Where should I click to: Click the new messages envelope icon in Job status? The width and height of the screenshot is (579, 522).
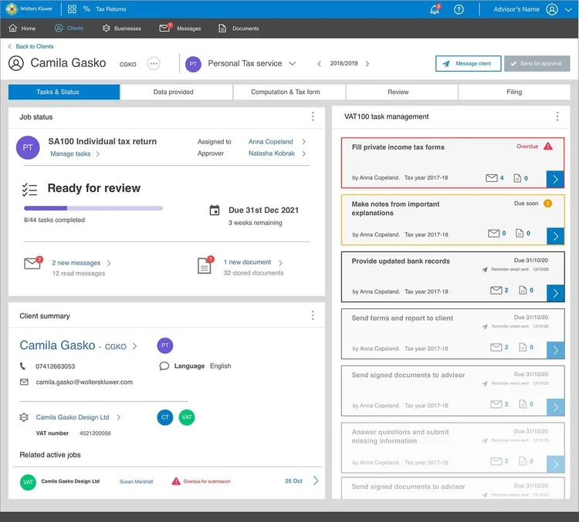click(33, 263)
